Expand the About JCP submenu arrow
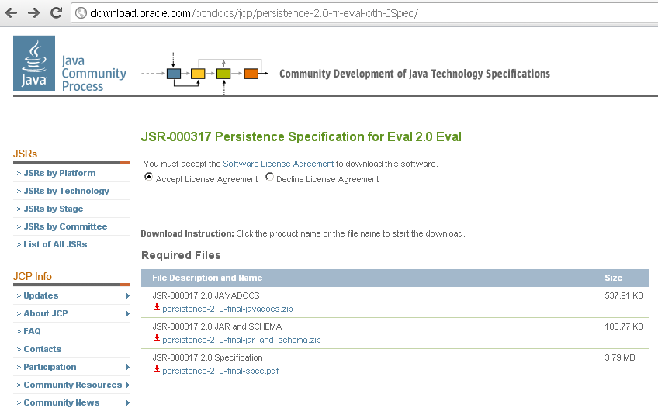658x411 pixels. pos(127,313)
